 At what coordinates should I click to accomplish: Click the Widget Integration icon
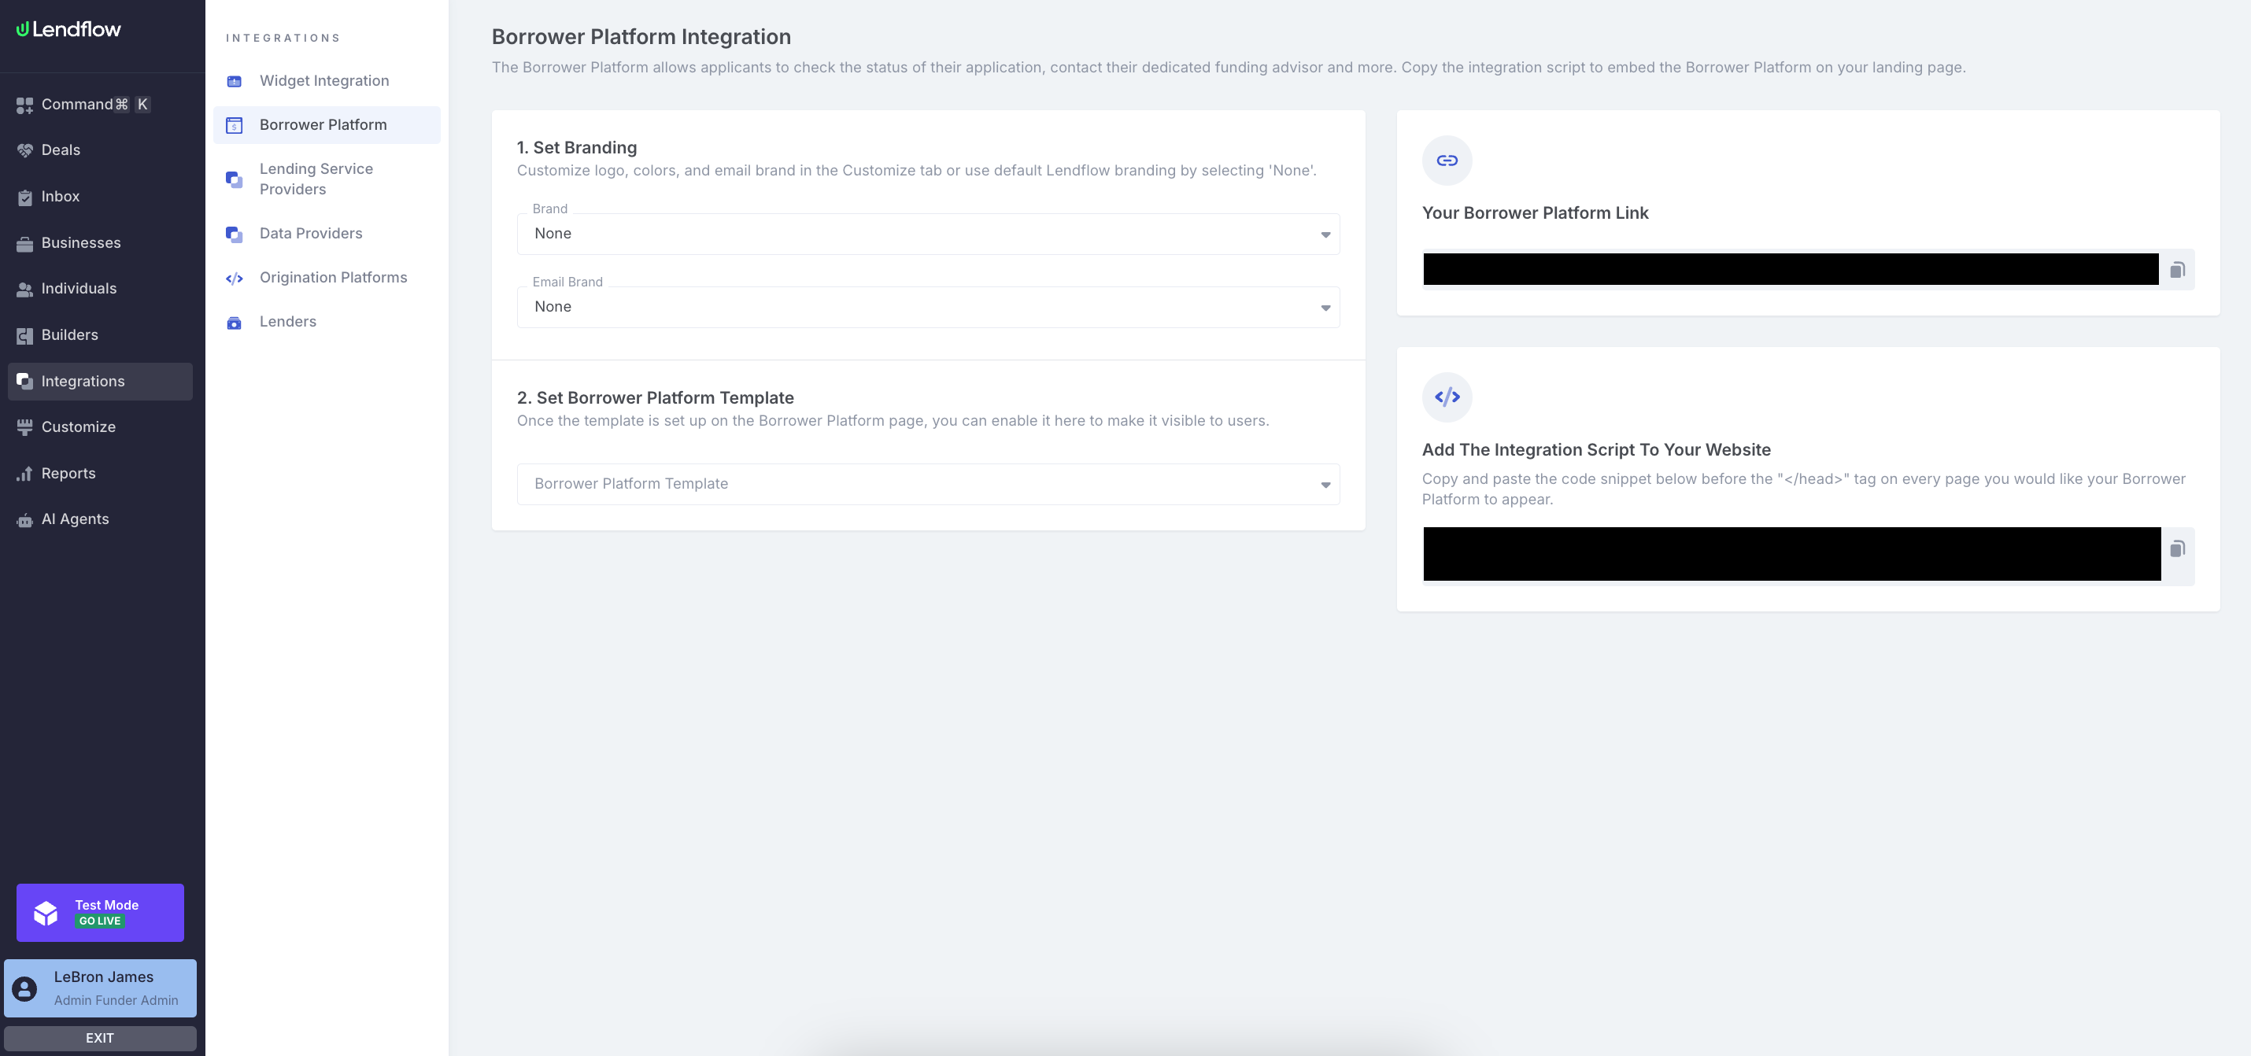235,81
